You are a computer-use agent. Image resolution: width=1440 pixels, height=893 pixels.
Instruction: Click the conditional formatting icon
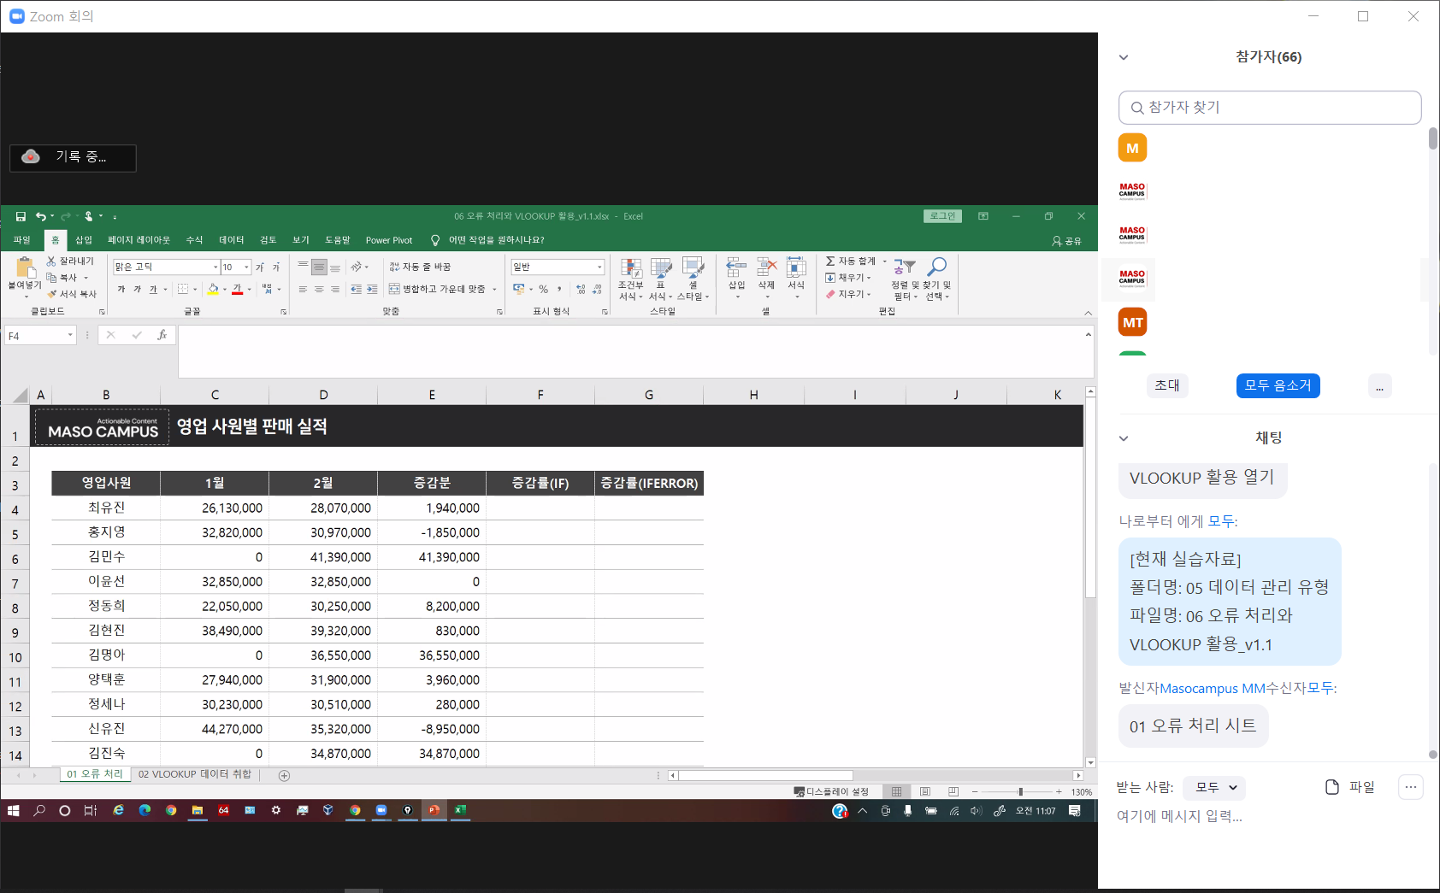pos(631,269)
